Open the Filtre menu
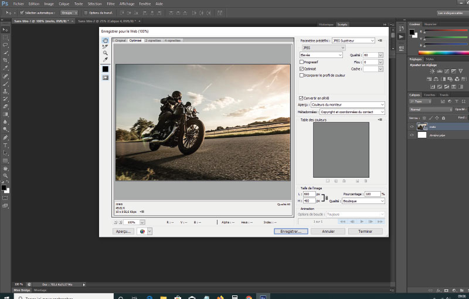This screenshot has width=469, height=299. pos(111,4)
